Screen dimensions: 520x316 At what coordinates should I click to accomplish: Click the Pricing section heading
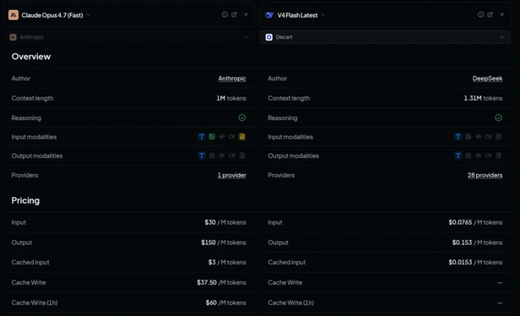pyautogui.click(x=25, y=200)
